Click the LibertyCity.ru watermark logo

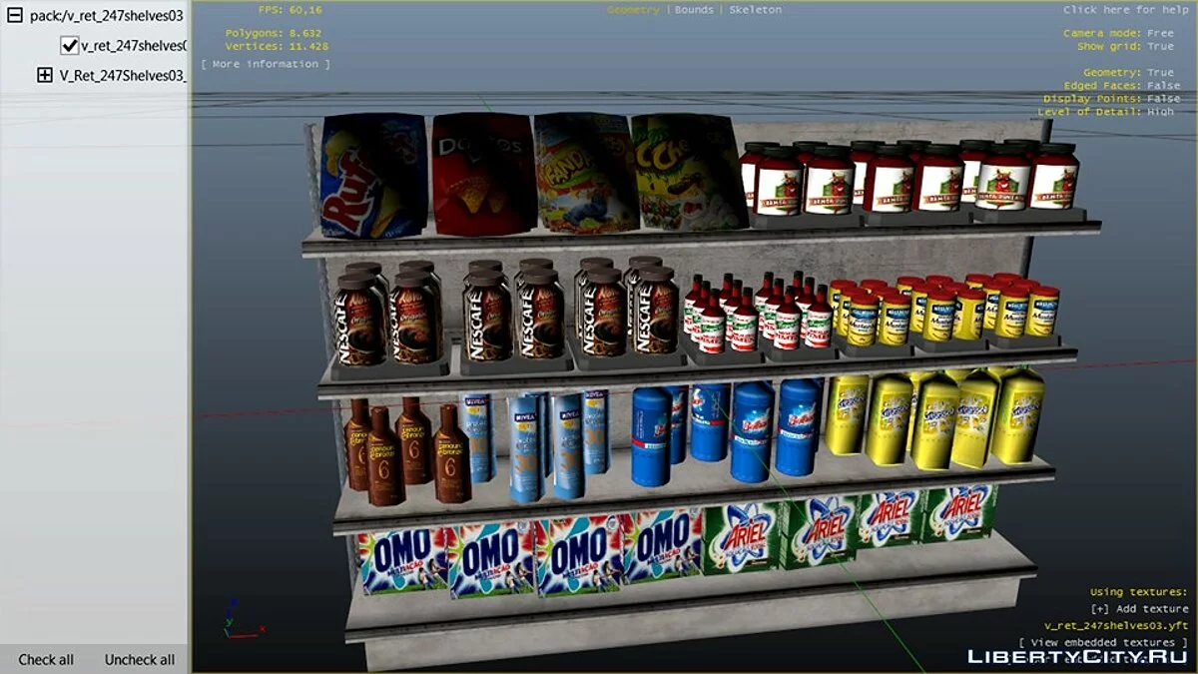pyautogui.click(x=1077, y=656)
